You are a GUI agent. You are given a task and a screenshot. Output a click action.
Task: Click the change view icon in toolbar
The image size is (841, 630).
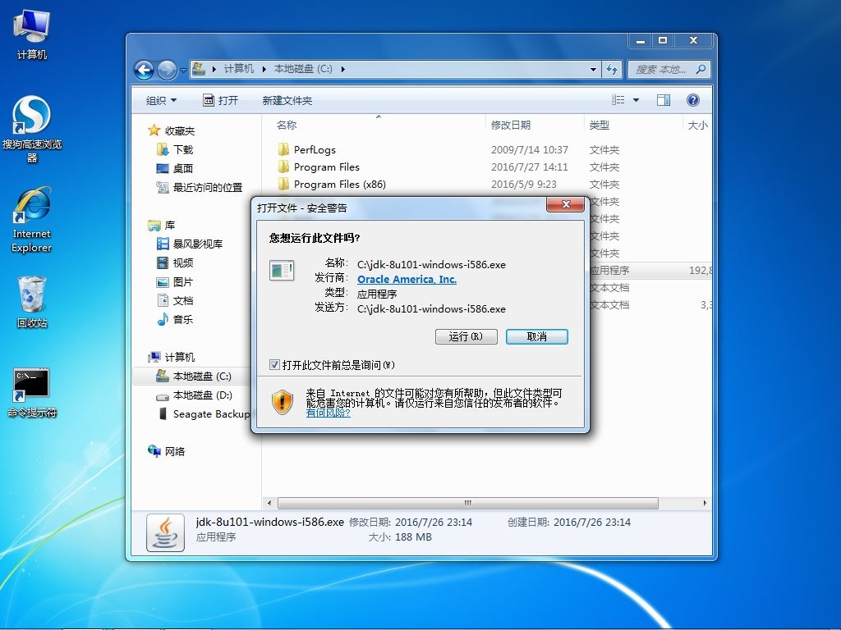pyautogui.click(x=618, y=99)
